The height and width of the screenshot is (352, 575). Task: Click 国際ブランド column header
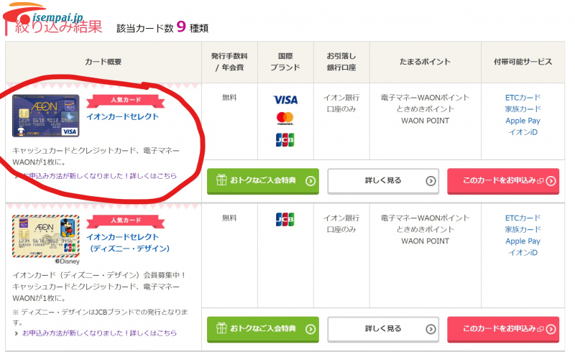pos(285,62)
